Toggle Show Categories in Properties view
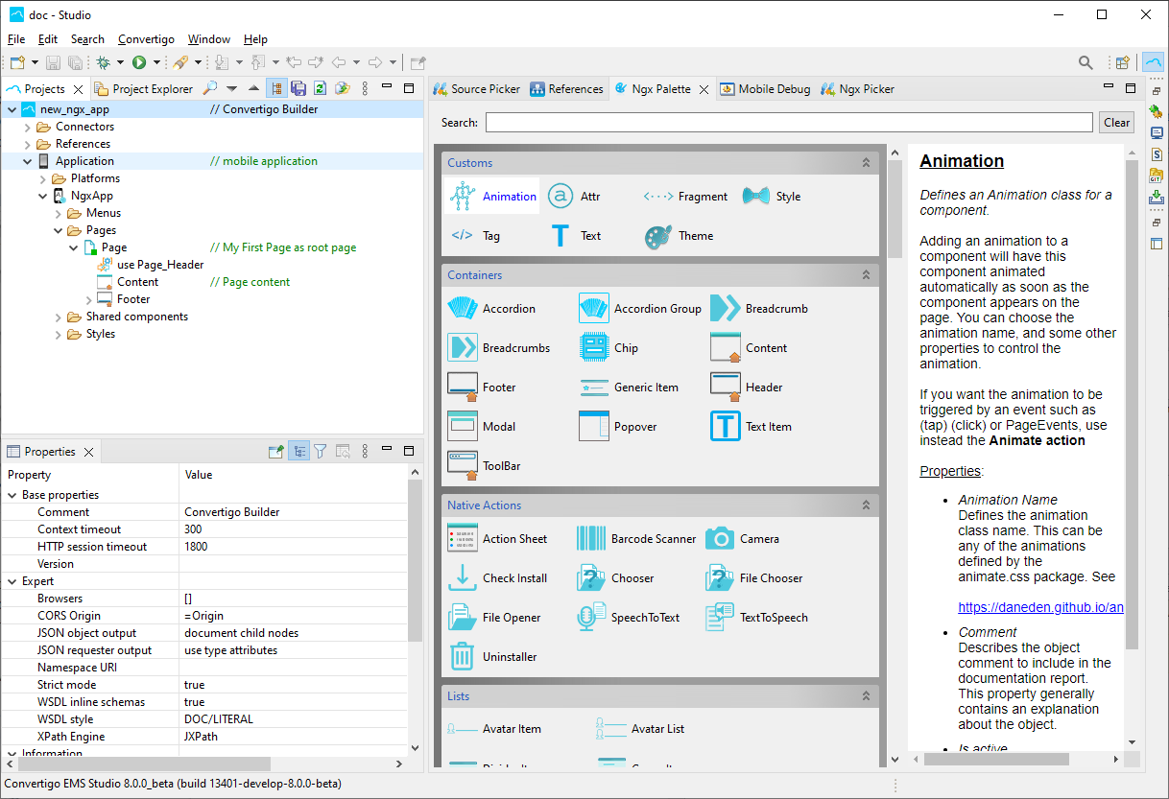The height and width of the screenshot is (799, 1169). (298, 451)
